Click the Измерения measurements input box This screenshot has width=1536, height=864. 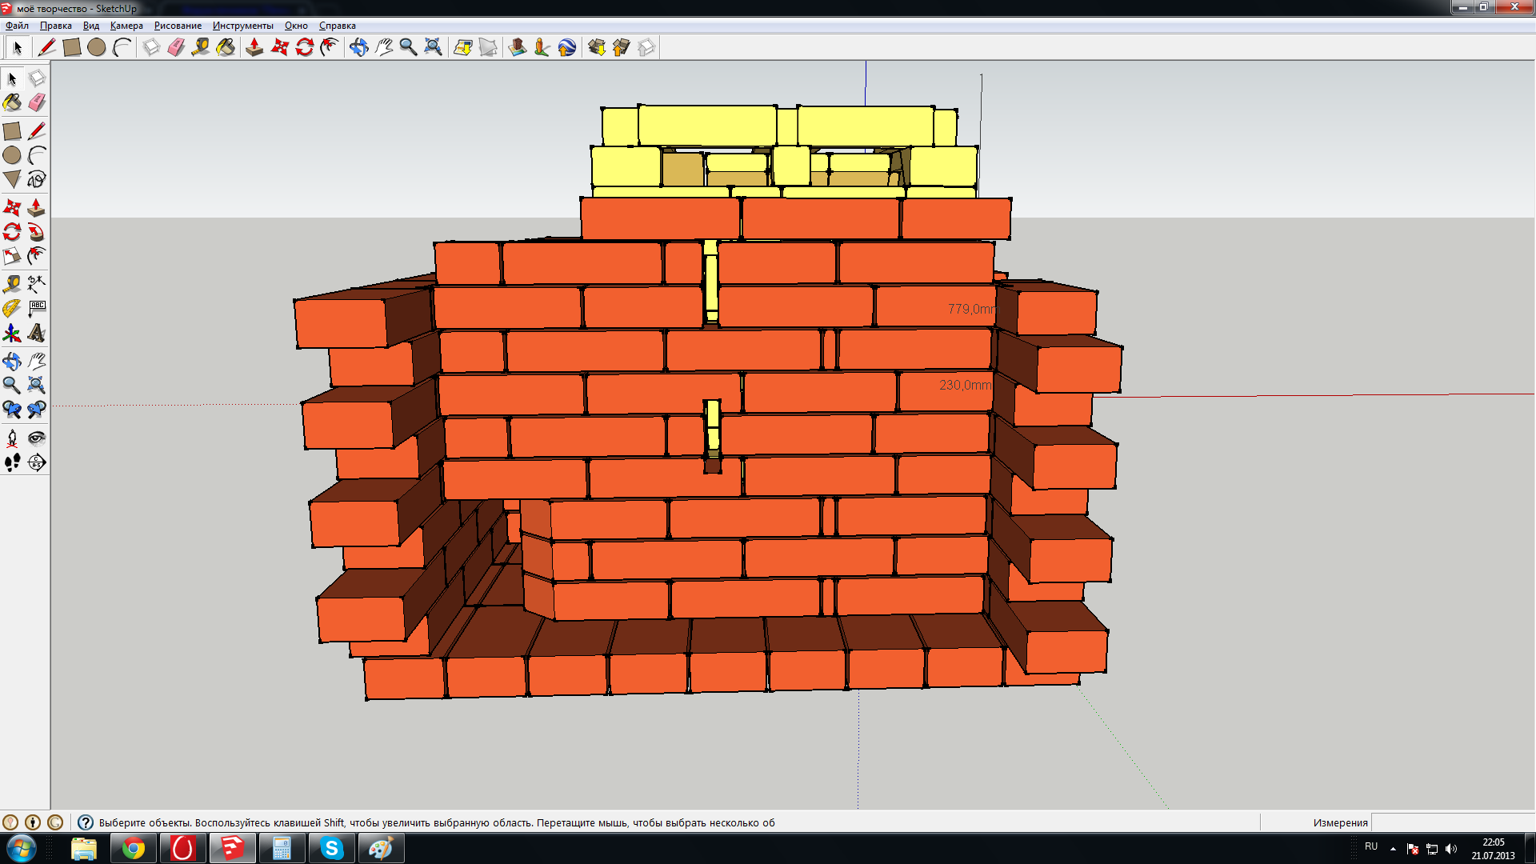click(x=1451, y=822)
